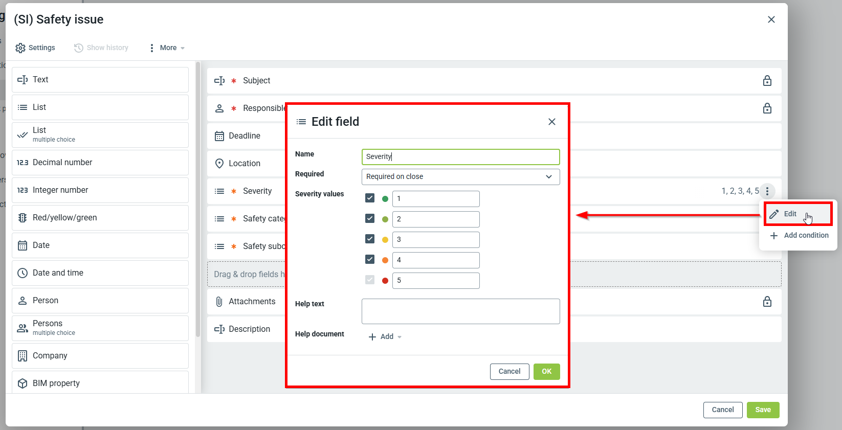The height and width of the screenshot is (430, 842).
Task: Click the Location pin icon
Action: click(219, 164)
